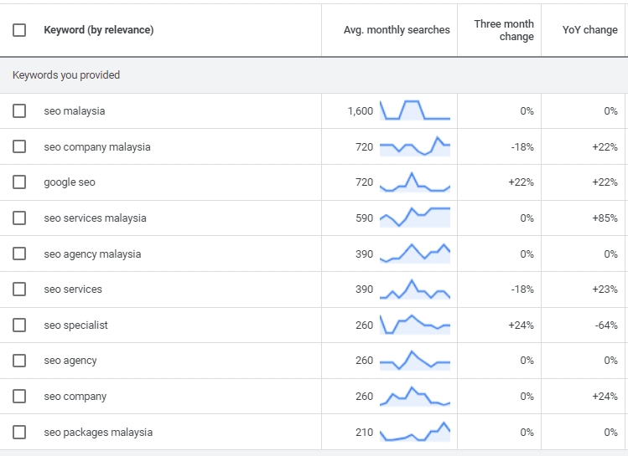Select the seo agency malaysia checkbox

coord(19,254)
